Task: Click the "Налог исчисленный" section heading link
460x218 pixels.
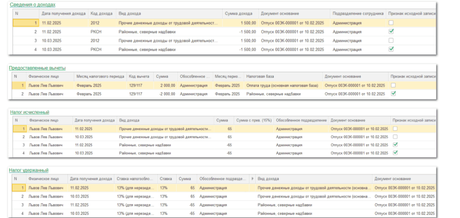Action: pyautogui.click(x=30, y=112)
